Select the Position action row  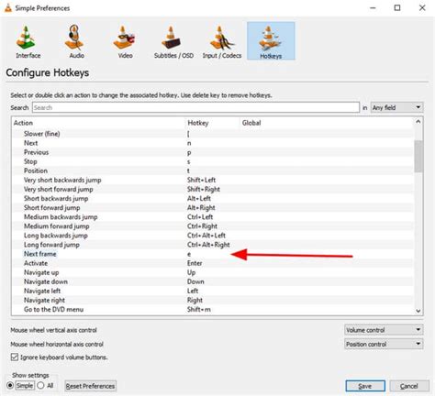coord(213,170)
